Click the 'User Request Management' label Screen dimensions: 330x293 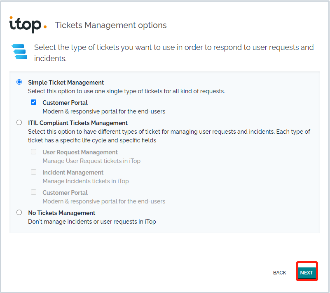[x=80, y=152]
